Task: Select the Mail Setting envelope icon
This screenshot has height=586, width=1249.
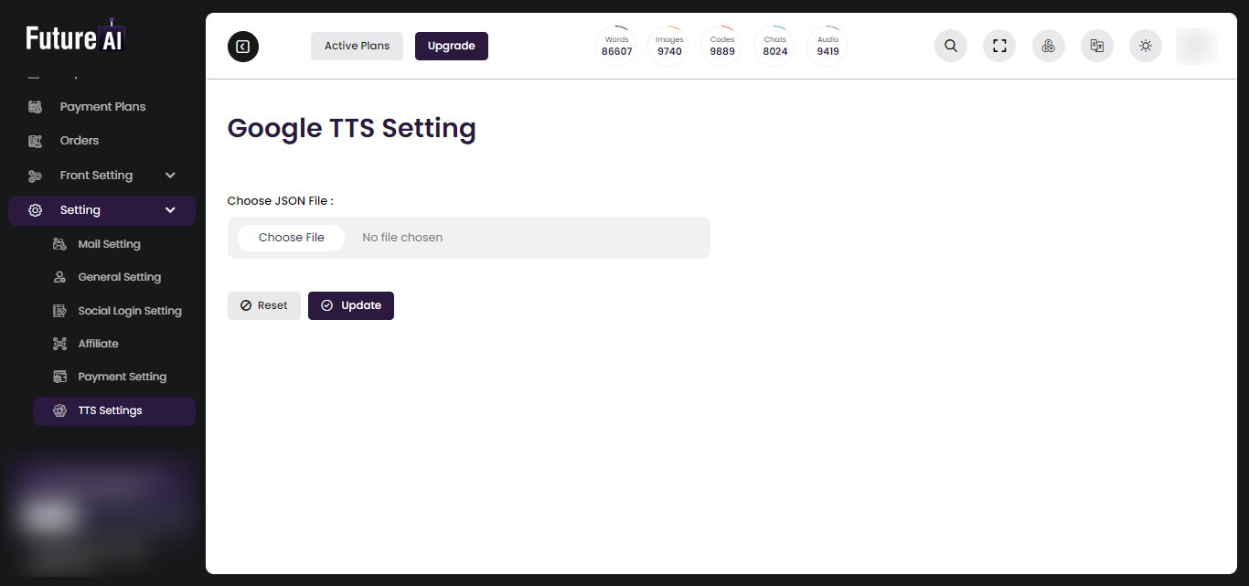Action: (x=59, y=243)
